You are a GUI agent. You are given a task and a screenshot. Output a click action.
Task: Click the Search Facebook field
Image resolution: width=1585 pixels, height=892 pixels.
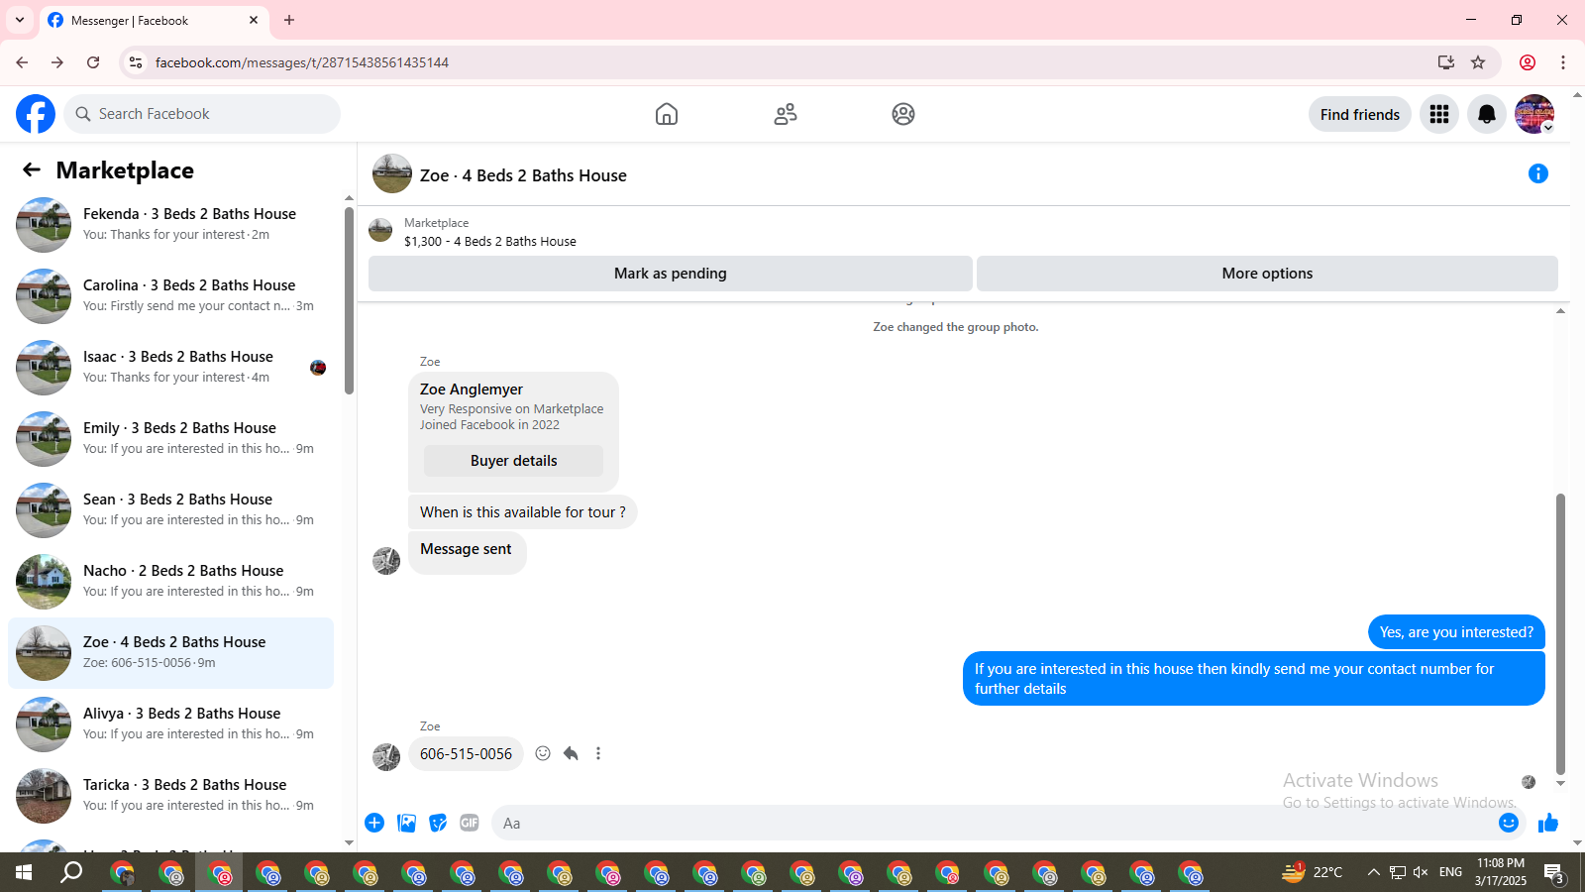(202, 114)
